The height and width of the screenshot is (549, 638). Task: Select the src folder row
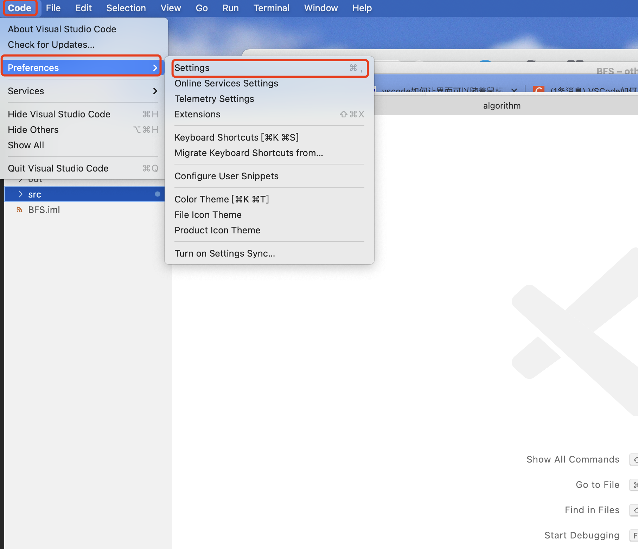pos(84,194)
